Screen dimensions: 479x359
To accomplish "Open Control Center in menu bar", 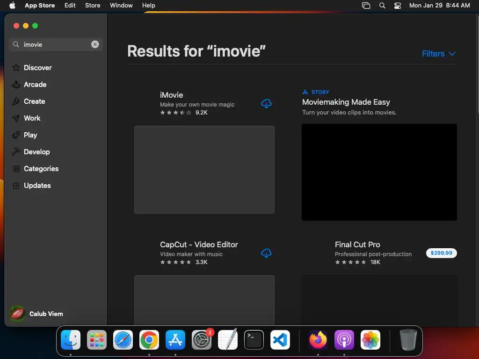I will pos(398,6).
